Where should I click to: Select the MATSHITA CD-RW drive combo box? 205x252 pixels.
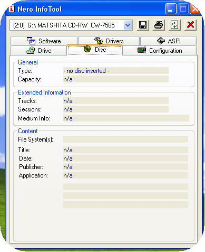(x=71, y=25)
